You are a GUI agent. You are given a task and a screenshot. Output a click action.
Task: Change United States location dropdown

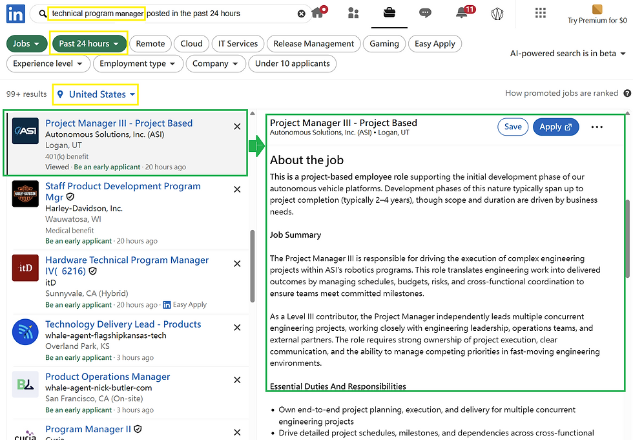pyautogui.click(x=96, y=94)
